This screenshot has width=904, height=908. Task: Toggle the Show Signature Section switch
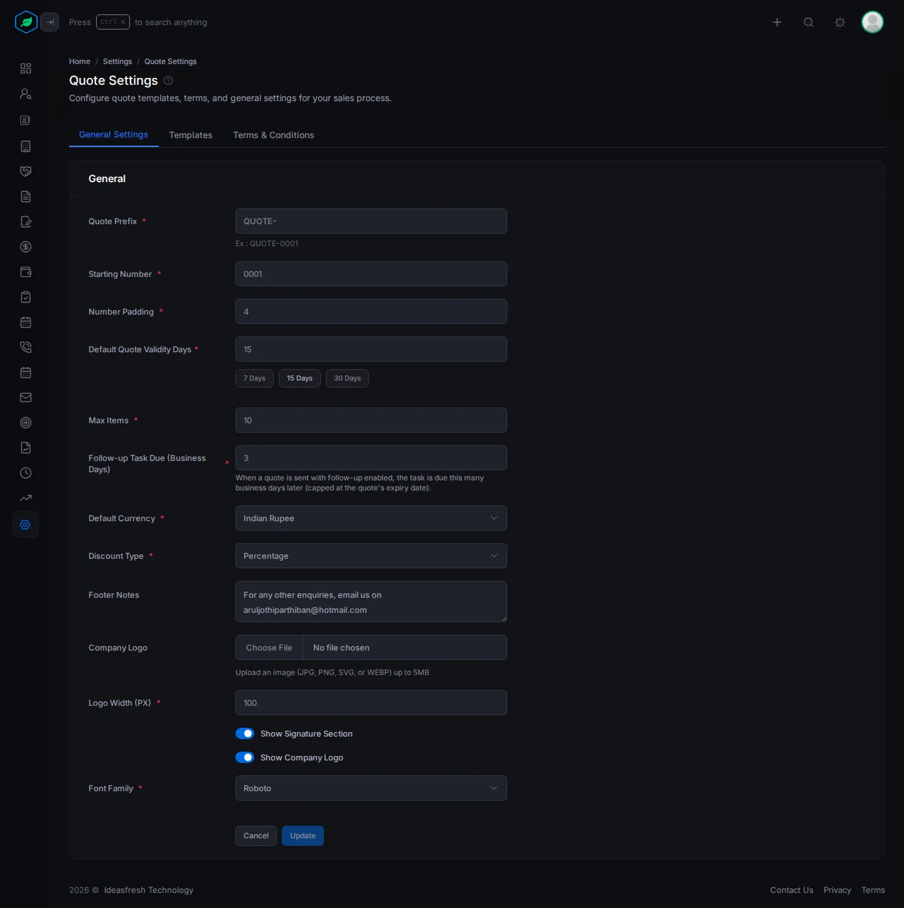point(245,733)
